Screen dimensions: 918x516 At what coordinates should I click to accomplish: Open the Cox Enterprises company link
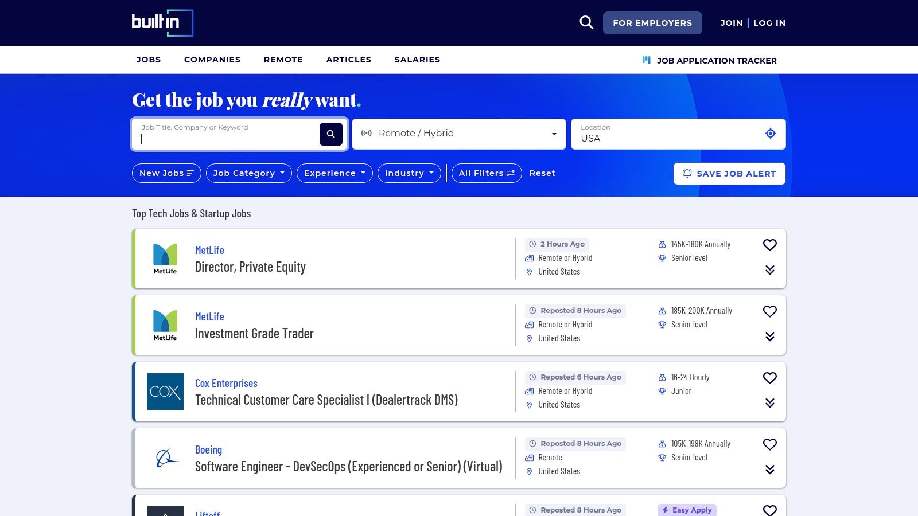click(x=226, y=383)
